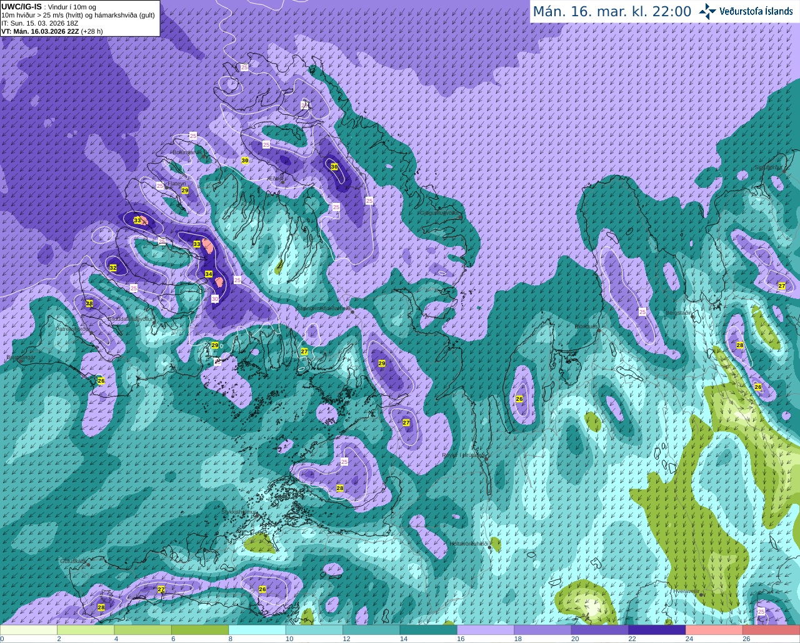Click the yellow 32 peak gust marker
Image resolution: width=800 pixels, height=643 pixels.
113,268
